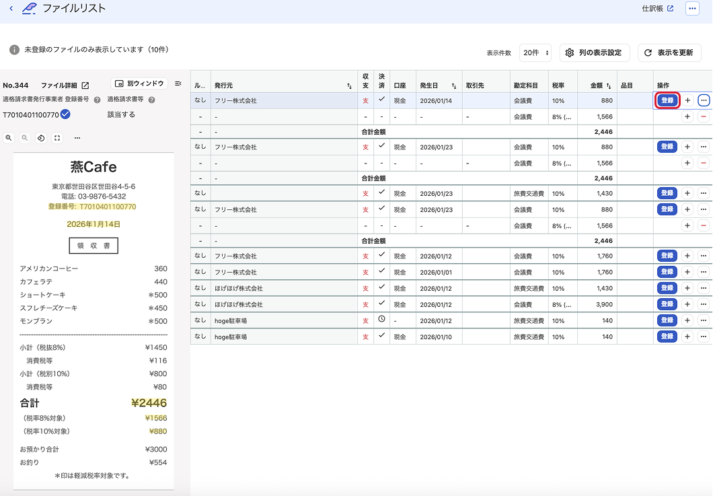The image size is (713, 496).
Task: Open more options in the receipt viewer toolbar
Action: point(77,138)
